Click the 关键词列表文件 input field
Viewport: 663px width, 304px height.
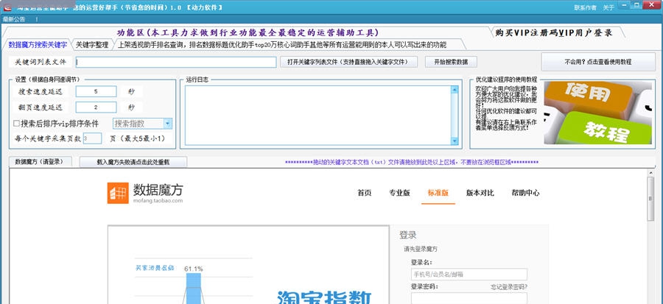pyautogui.click(x=176, y=62)
